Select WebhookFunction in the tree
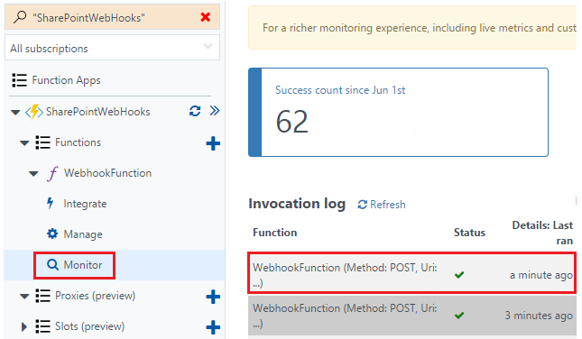This screenshot has height=339, width=582. click(x=107, y=173)
